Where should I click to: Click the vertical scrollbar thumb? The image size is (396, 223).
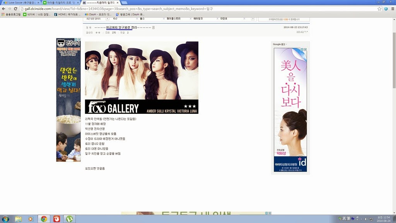point(394,60)
